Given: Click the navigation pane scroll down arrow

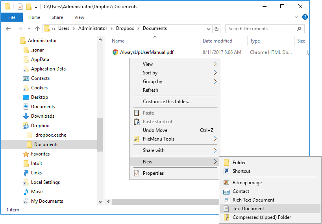Looking at the screenshot, I should click(x=100, y=202).
